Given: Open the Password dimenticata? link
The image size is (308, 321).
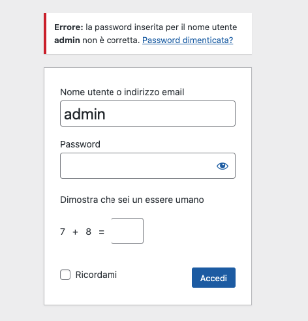Looking at the screenshot, I should coord(188,40).
